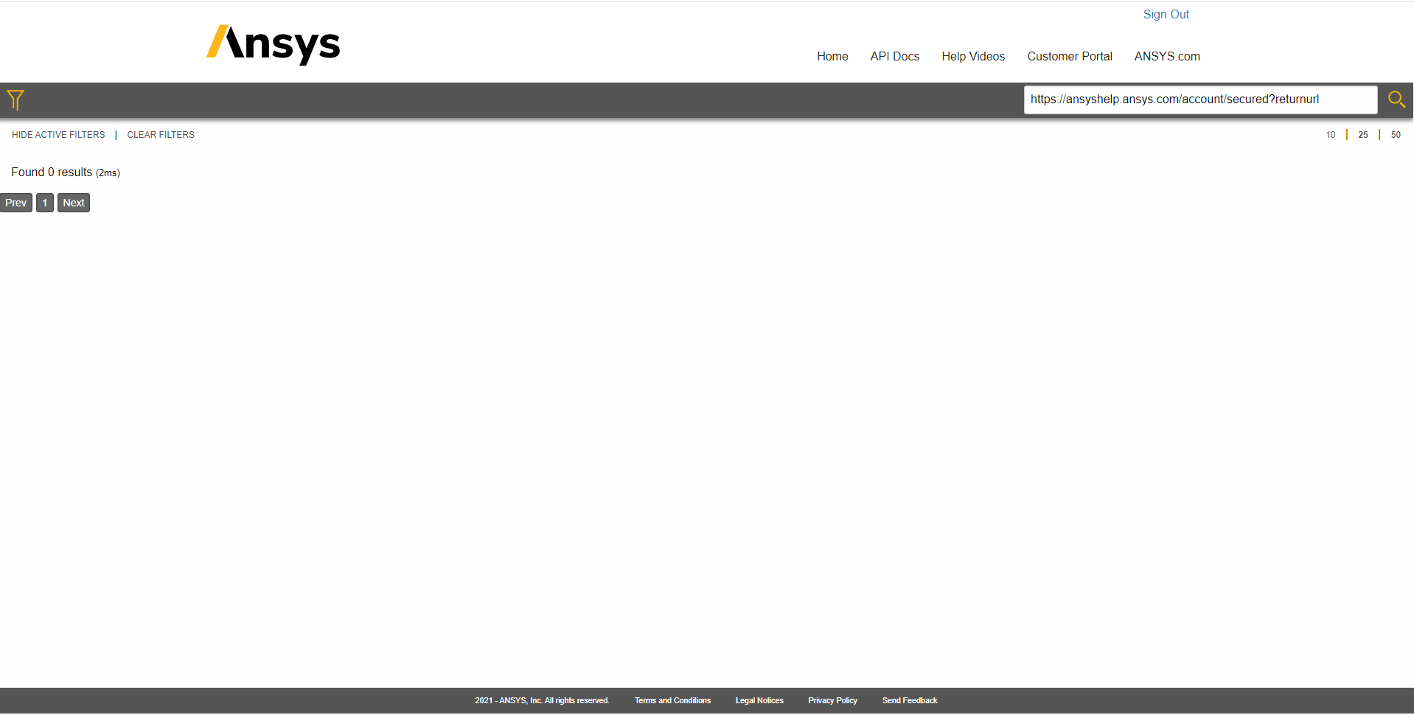Go to the previous results page
Image resolution: width=1414 pixels, height=715 pixels.
(15, 203)
